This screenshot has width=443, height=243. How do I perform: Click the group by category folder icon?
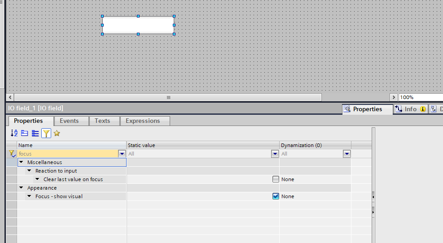coord(25,133)
